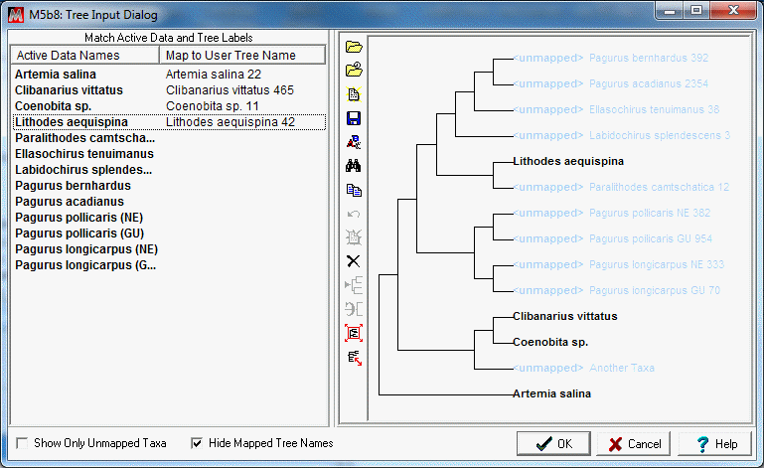Find a taxon with the binoculars icon

pos(354,166)
